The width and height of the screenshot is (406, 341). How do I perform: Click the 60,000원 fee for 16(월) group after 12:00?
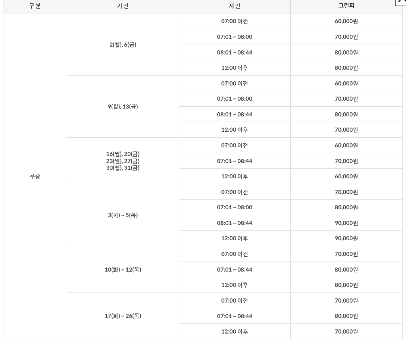pos(346,176)
